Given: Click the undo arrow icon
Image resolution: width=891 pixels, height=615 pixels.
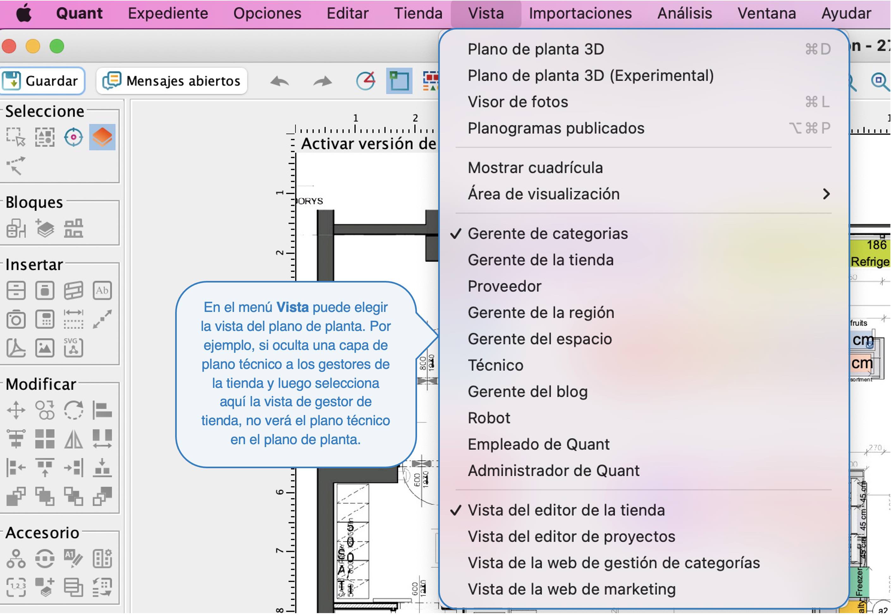Looking at the screenshot, I should click(x=280, y=81).
